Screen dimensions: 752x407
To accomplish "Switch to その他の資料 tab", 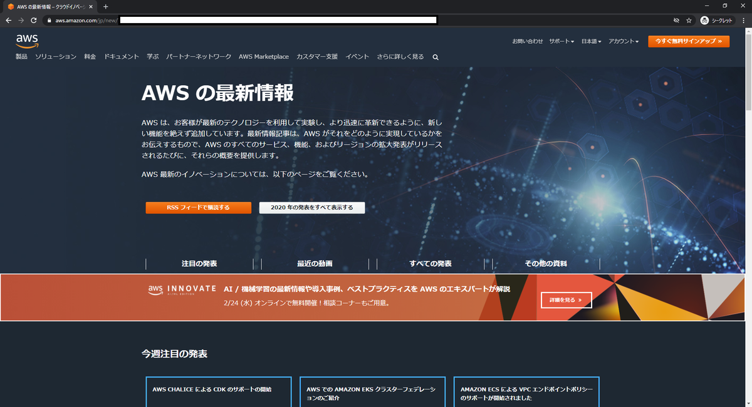I will point(546,264).
